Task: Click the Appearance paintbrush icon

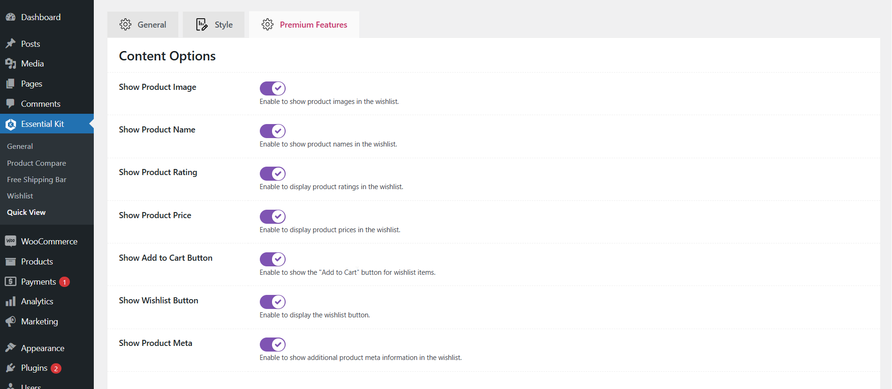Action: click(10, 348)
